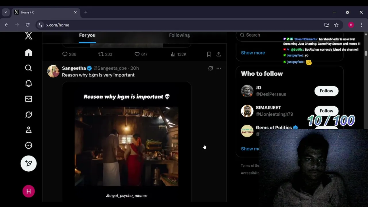
Task: Open Chrome profile H avatar
Action: [351, 25]
